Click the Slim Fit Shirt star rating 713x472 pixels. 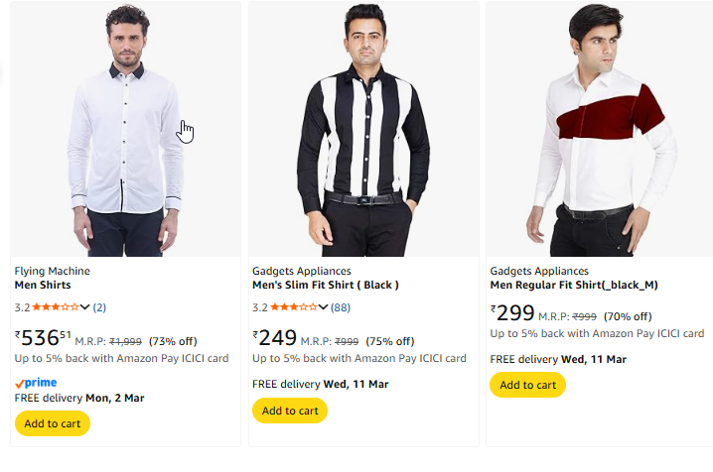(293, 307)
